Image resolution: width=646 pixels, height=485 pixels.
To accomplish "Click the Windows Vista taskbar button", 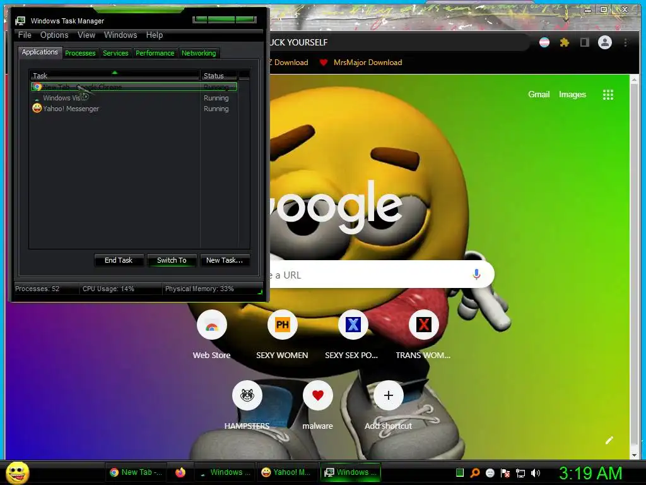I will click(x=225, y=472).
